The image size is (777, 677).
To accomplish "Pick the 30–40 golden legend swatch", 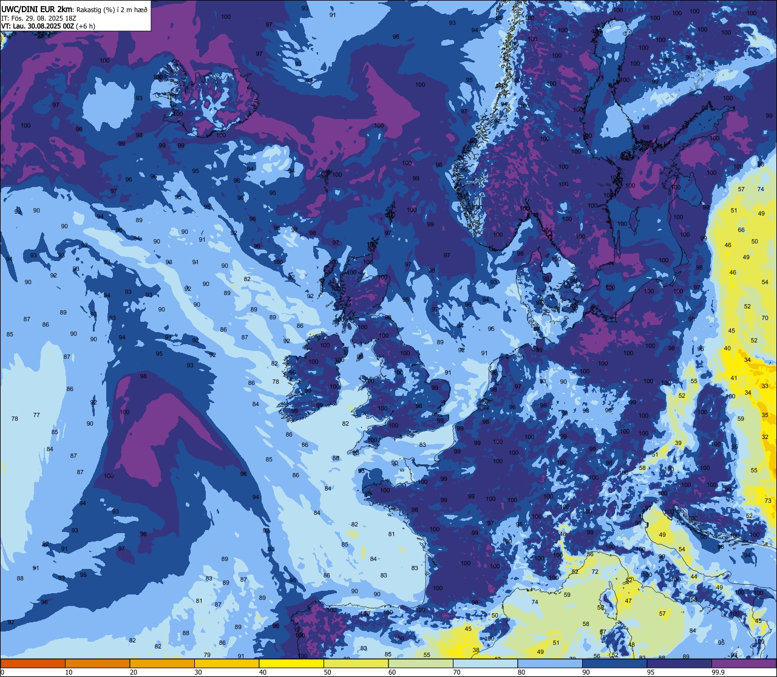I will 226,663.
